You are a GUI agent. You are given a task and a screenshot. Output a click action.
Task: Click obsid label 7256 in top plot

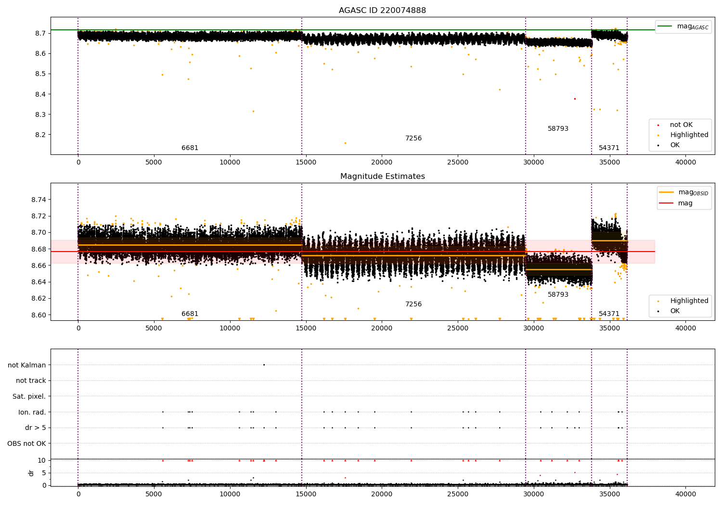pyautogui.click(x=413, y=139)
